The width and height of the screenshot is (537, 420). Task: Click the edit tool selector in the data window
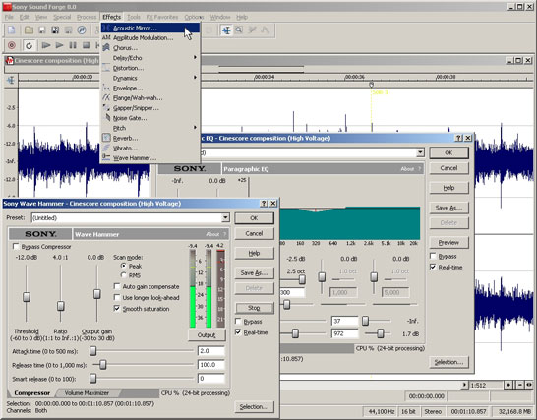(11, 80)
